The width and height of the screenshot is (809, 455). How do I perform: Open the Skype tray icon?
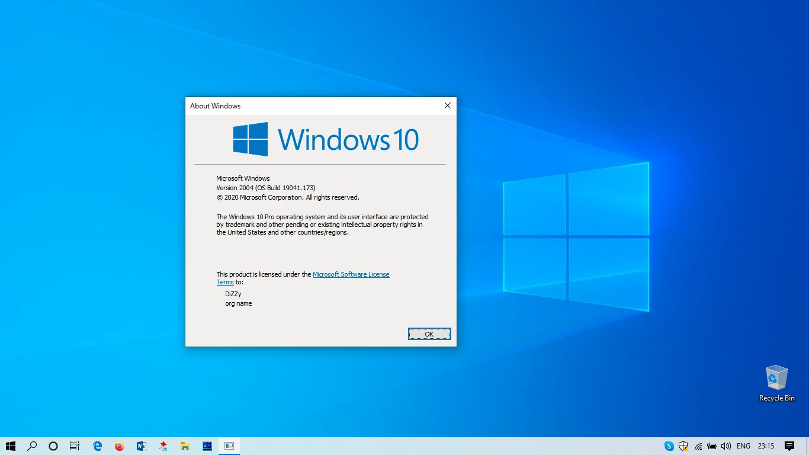pyautogui.click(x=669, y=446)
